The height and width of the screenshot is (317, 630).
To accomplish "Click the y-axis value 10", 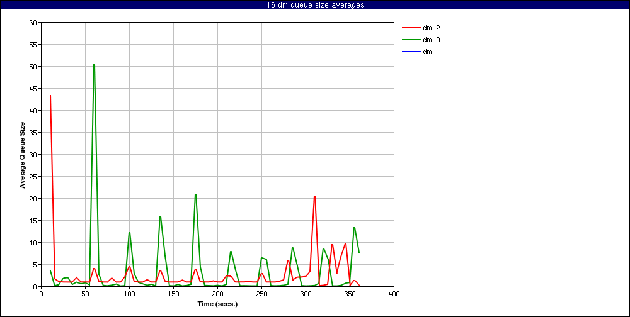I will pyautogui.click(x=34, y=243).
